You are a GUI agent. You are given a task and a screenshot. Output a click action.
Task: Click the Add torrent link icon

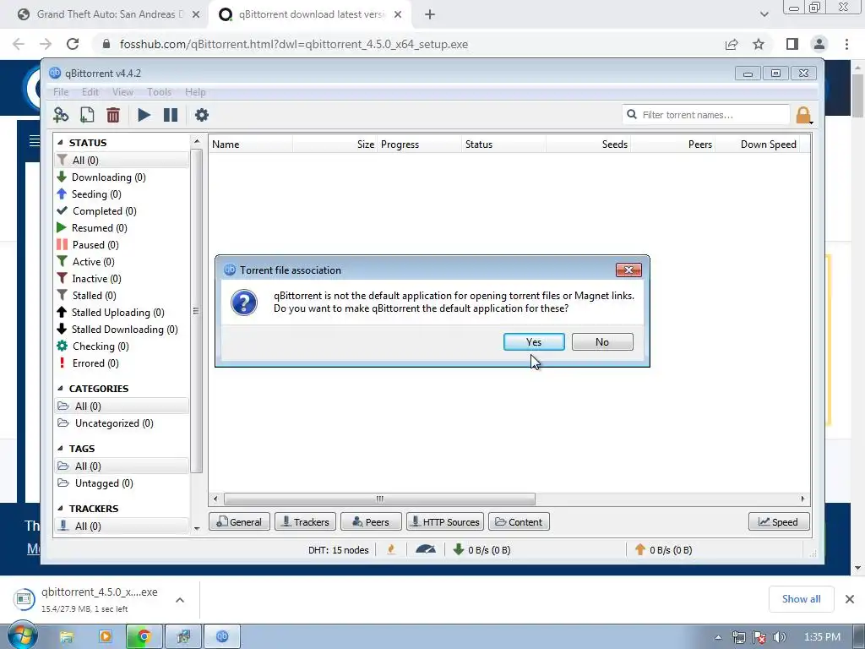[61, 115]
